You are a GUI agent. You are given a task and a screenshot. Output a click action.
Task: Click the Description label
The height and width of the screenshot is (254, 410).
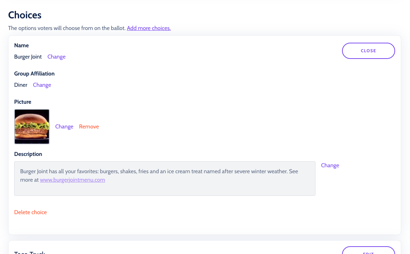pyautogui.click(x=28, y=154)
